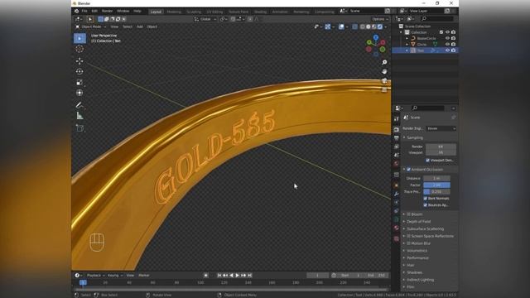Toggle X-ray mode in viewport header
This screenshot has width=530, height=298.
354,26
